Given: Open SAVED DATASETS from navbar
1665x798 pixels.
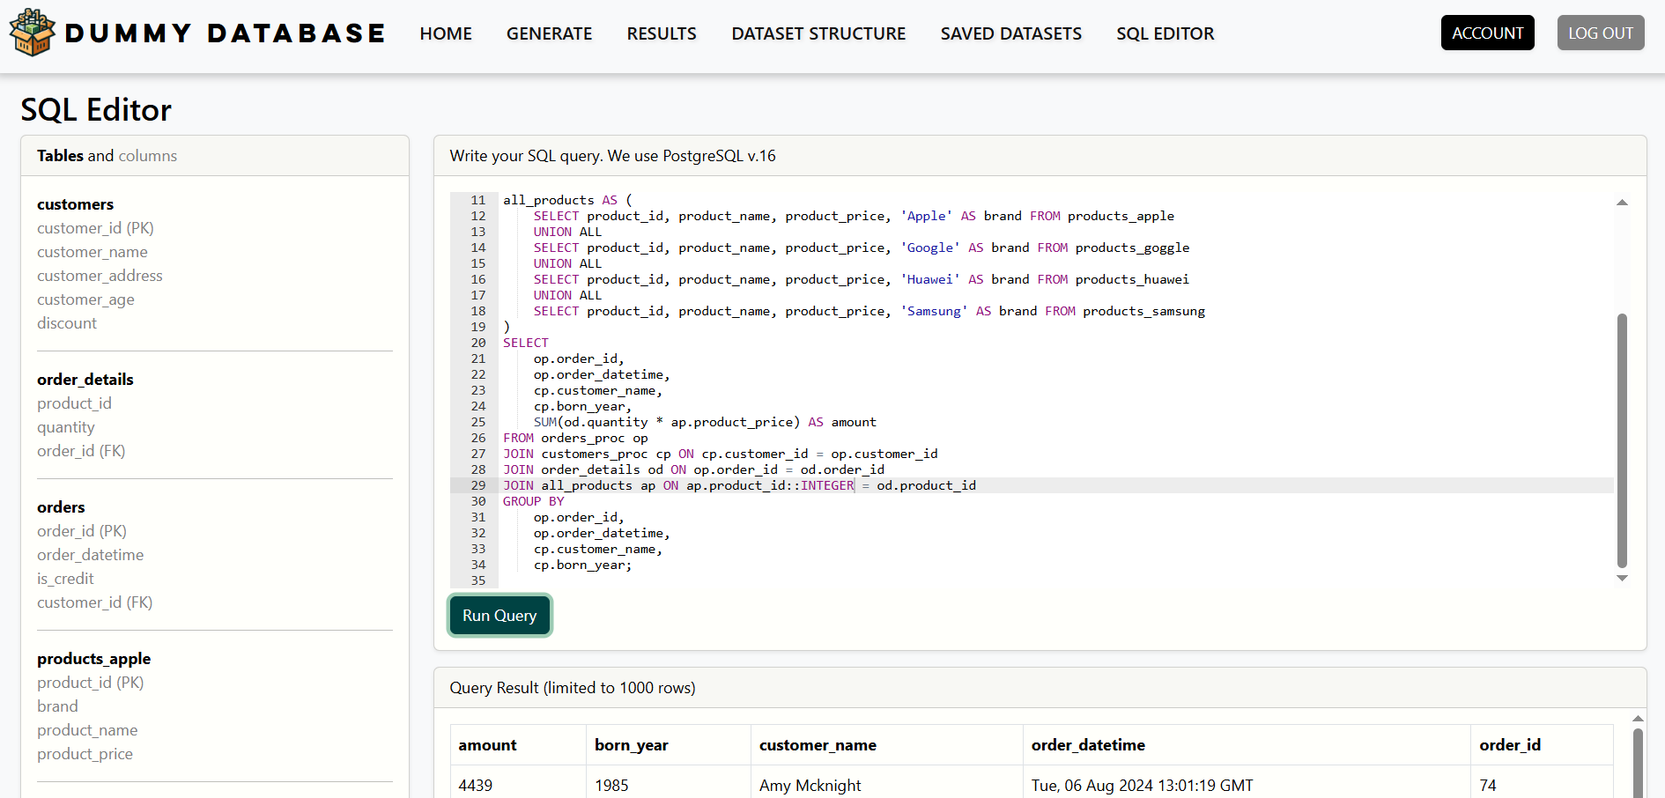Looking at the screenshot, I should tap(1010, 33).
